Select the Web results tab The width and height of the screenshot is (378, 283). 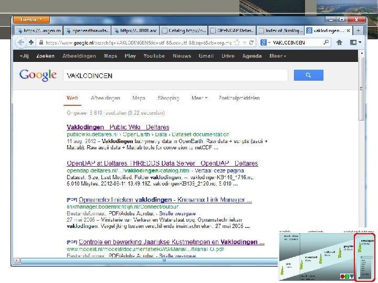point(72,98)
